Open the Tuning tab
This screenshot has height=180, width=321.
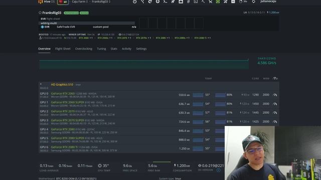[x=101, y=49]
